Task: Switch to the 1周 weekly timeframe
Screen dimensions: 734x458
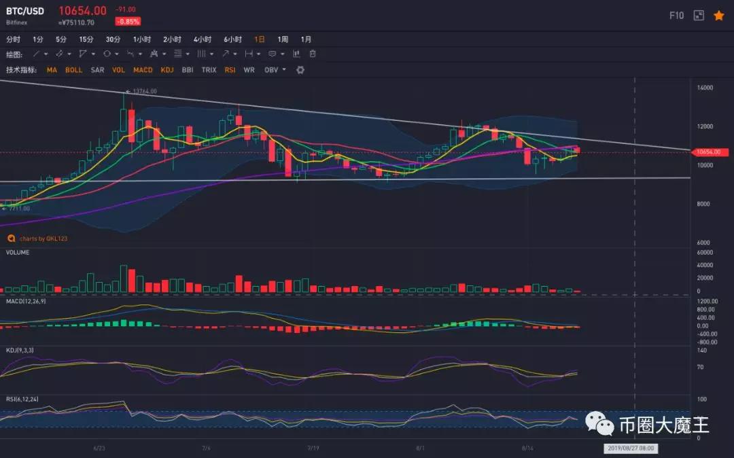Action: (283, 39)
